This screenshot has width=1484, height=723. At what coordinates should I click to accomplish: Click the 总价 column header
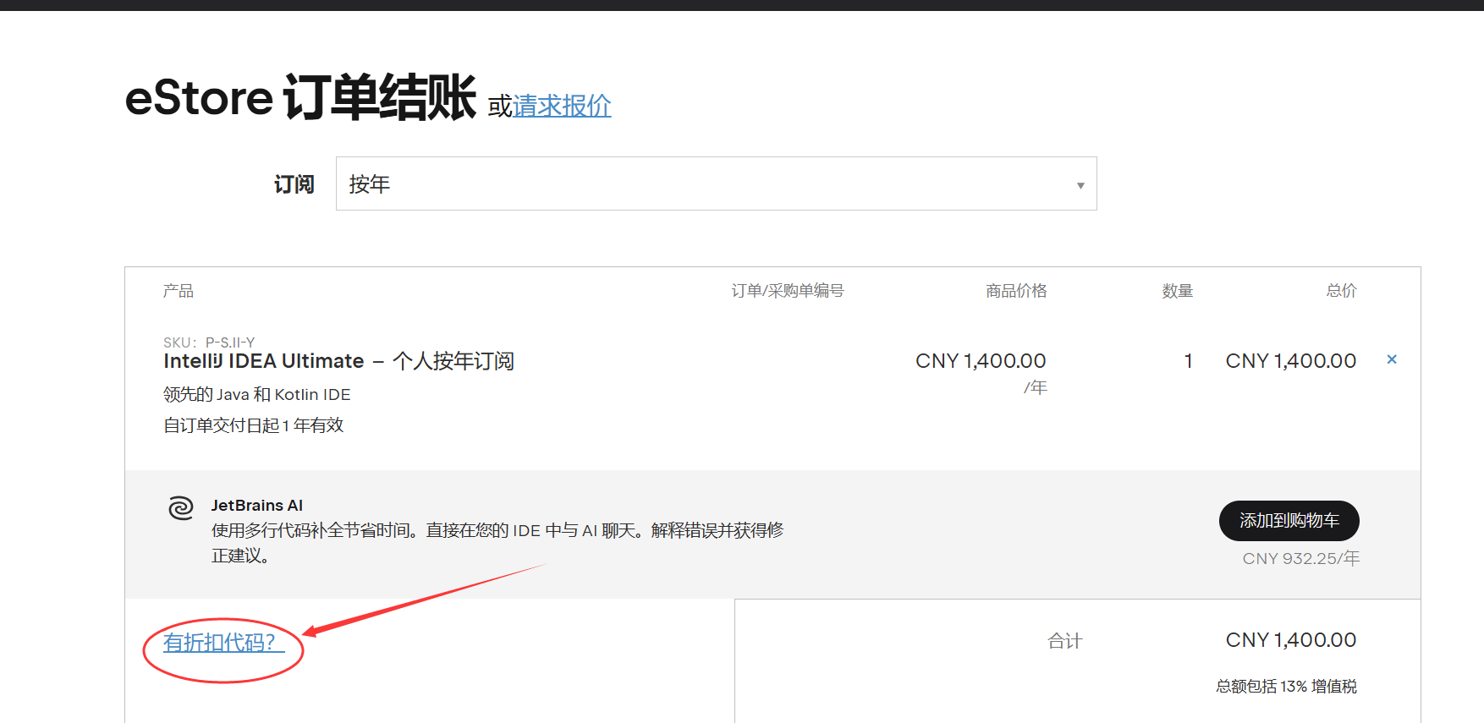click(x=1341, y=291)
